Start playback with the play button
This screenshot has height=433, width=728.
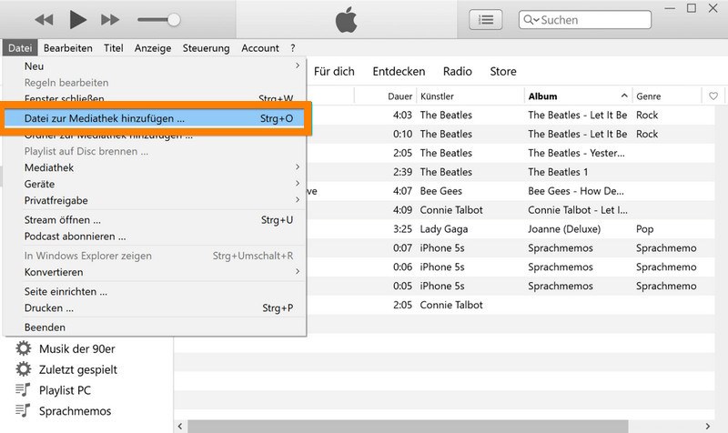[x=77, y=20]
